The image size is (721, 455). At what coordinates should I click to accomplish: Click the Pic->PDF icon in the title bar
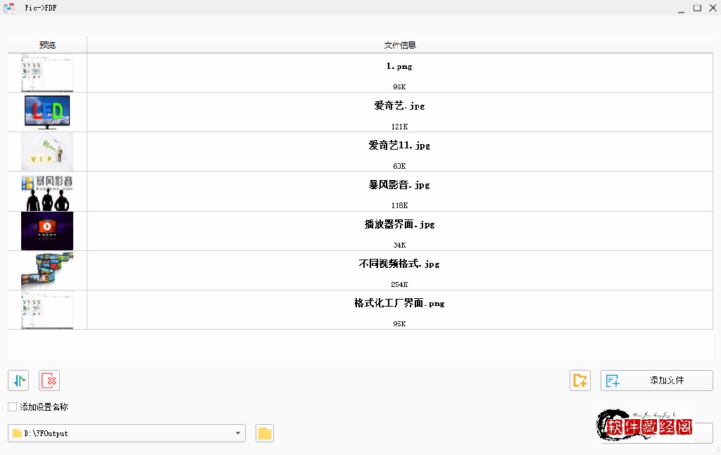[9, 7]
